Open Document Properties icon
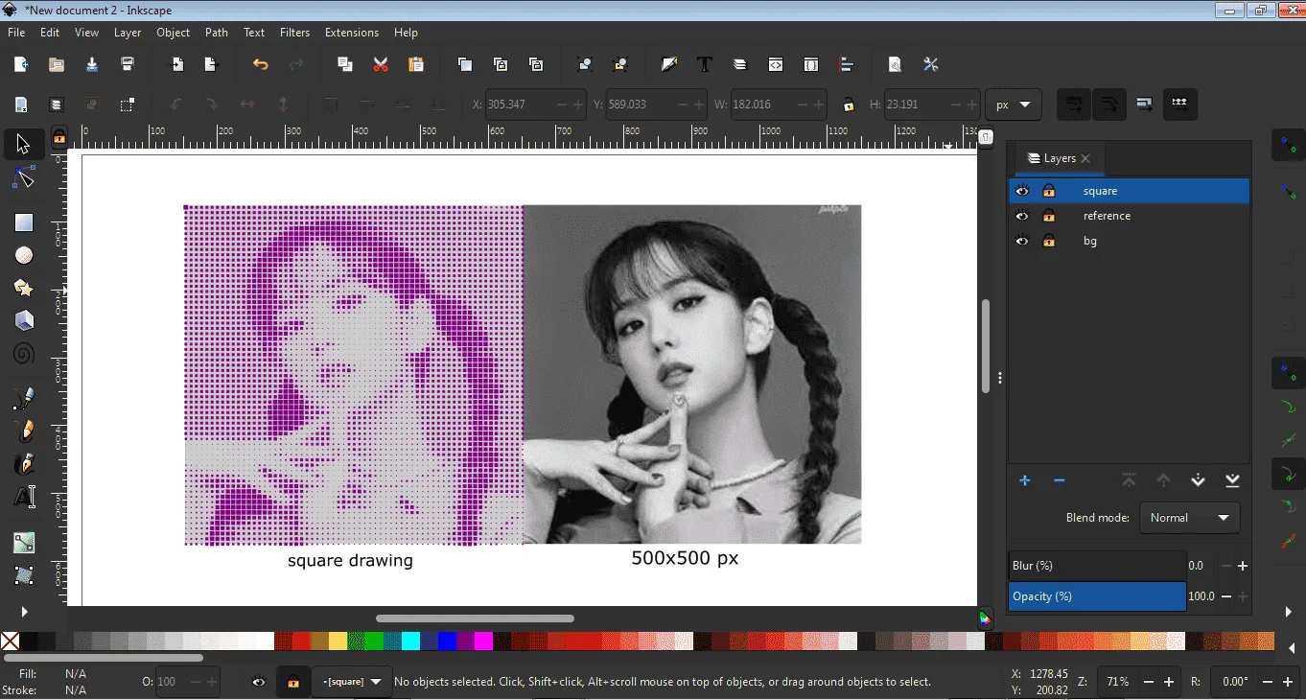This screenshot has width=1306, height=700. (x=895, y=64)
